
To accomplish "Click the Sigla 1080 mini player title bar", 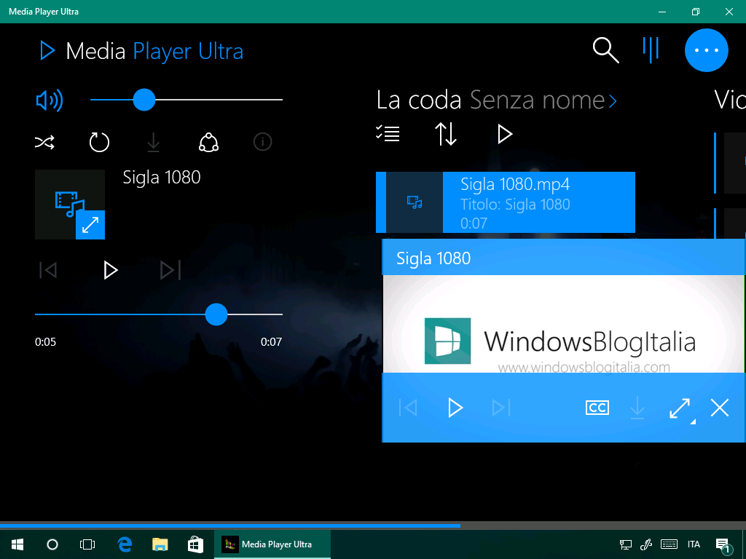I will tap(564, 257).
